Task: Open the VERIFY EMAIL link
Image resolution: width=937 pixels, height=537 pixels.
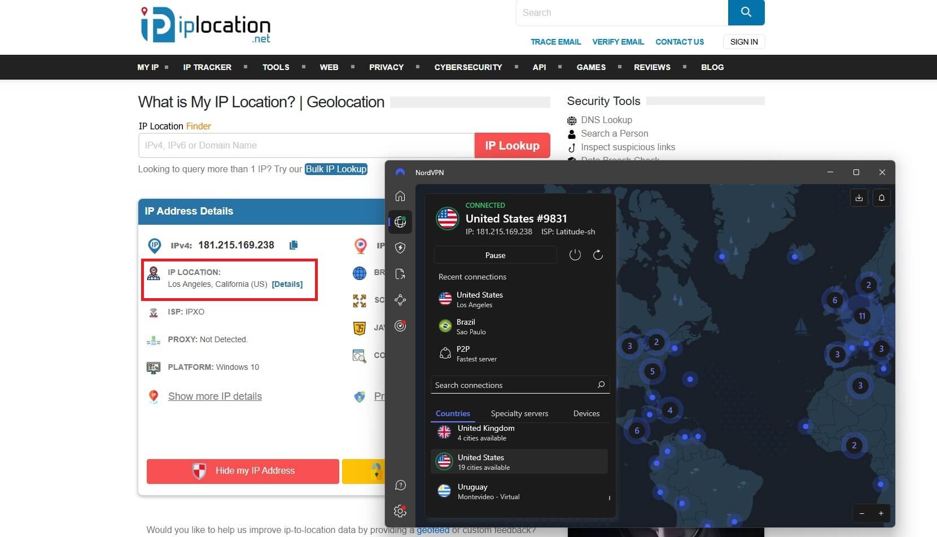Action: (x=618, y=42)
